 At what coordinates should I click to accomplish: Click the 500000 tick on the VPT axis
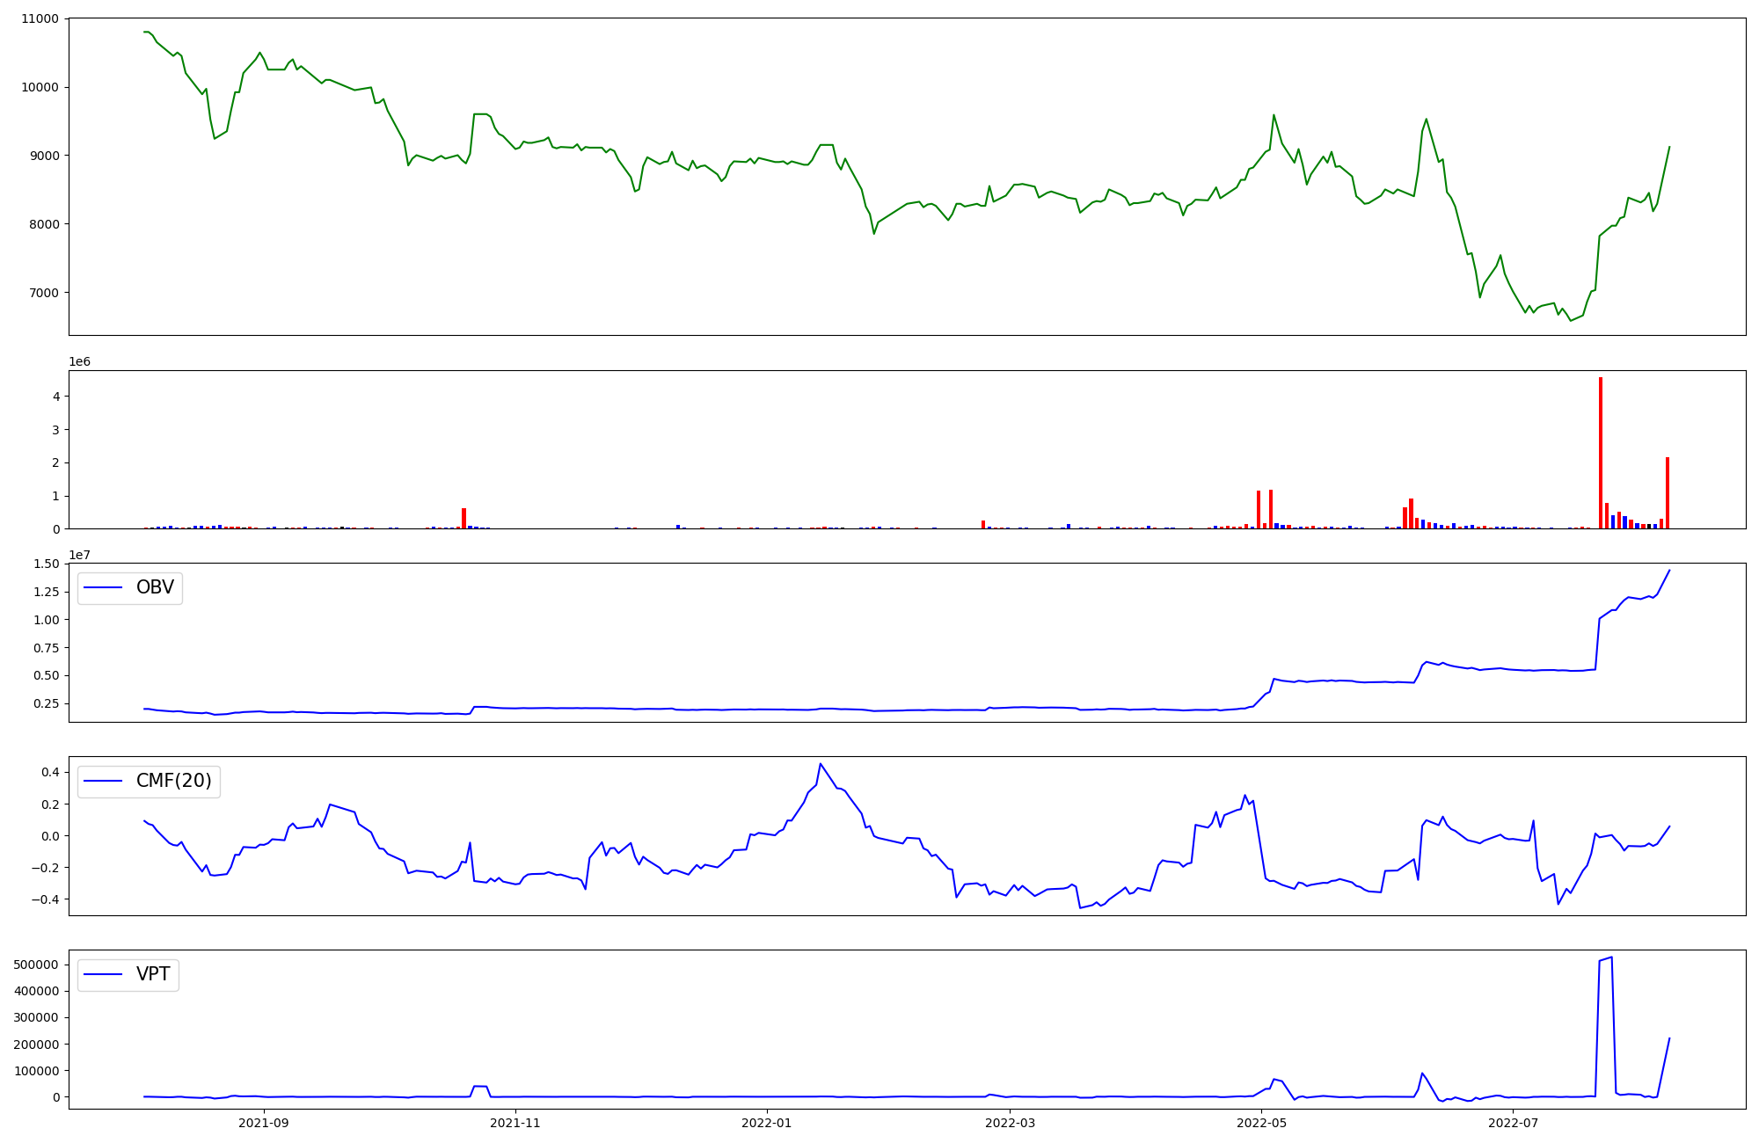tap(36, 965)
